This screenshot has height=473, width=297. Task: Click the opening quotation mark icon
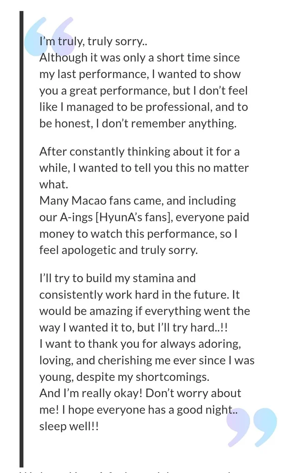(x=50, y=36)
